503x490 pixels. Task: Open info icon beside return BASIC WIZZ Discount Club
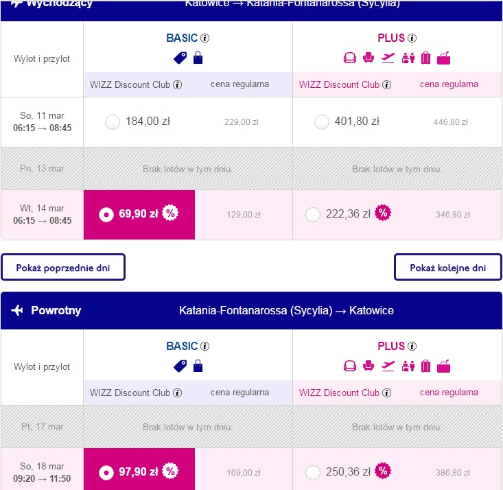[x=178, y=393]
